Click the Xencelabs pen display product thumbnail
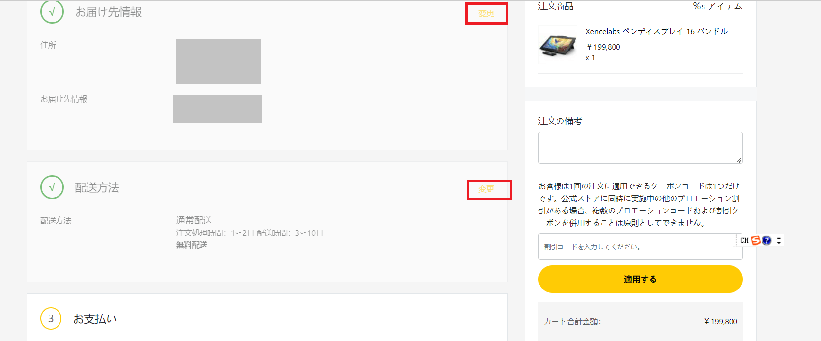The width and height of the screenshot is (821, 341). pyautogui.click(x=557, y=45)
